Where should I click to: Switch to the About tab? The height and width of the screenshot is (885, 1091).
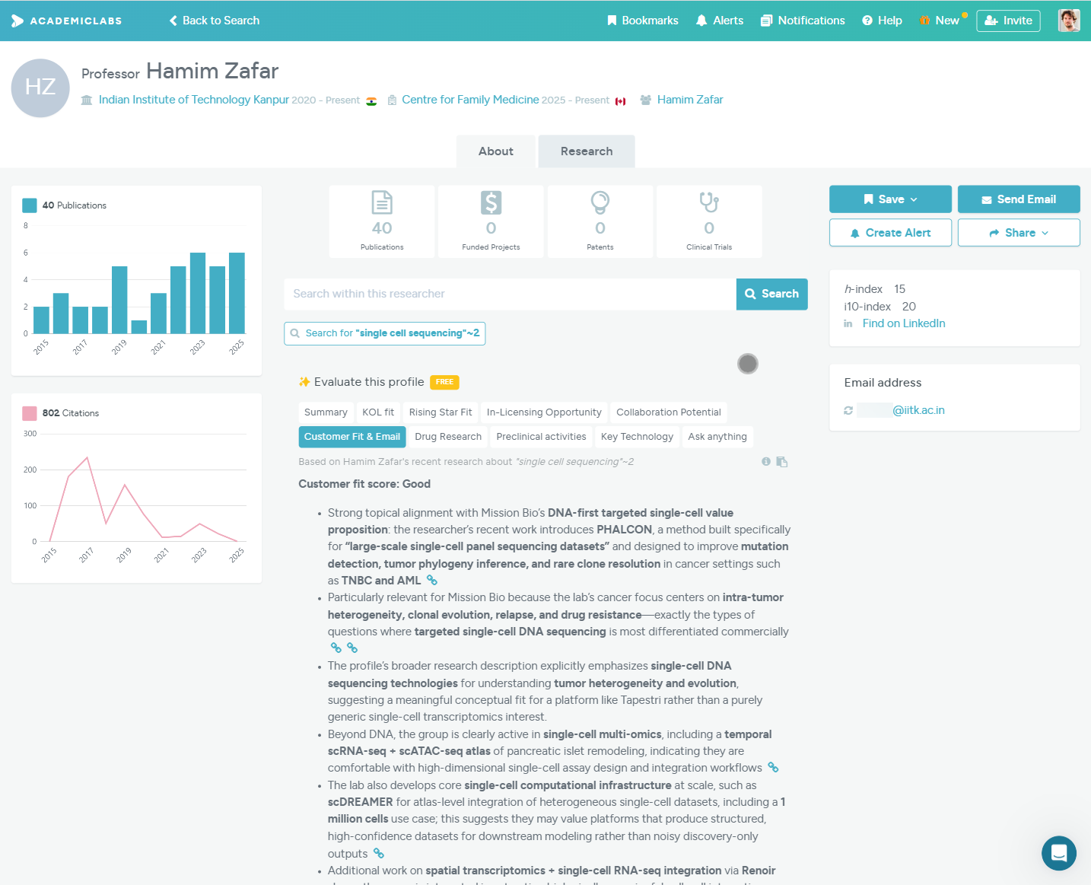pyautogui.click(x=496, y=151)
